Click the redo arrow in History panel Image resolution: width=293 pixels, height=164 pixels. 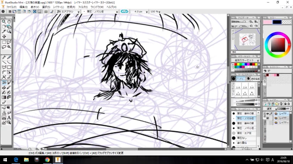(269, 71)
